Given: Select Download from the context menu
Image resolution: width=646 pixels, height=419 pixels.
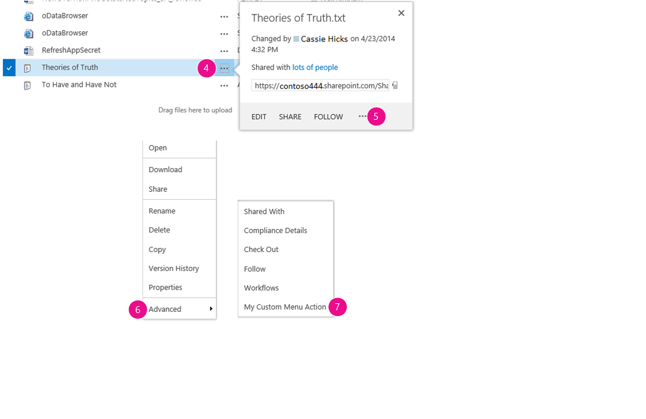Looking at the screenshot, I should [166, 169].
